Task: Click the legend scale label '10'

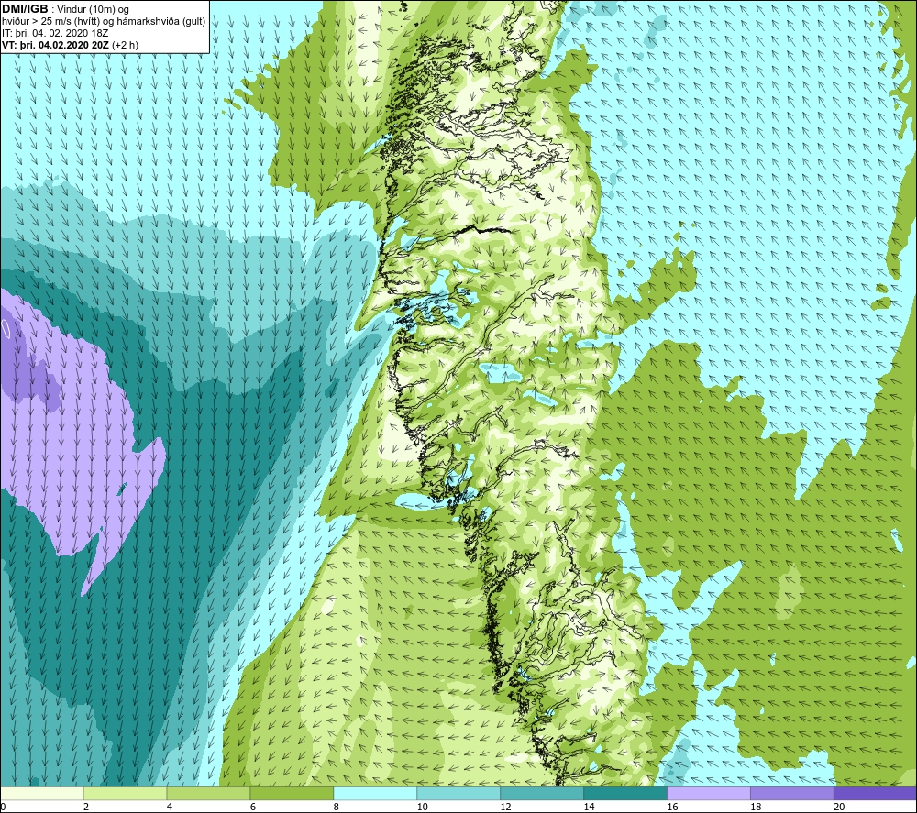Action: [x=422, y=807]
